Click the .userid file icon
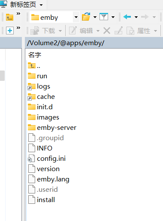Image resolution: width=163 pixels, height=221 pixels. [x=32, y=189]
